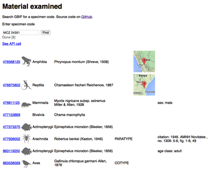This screenshot has width=213, height=174.
Task: Click Chama macrophylla species name
Action: click(x=69, y=115)
